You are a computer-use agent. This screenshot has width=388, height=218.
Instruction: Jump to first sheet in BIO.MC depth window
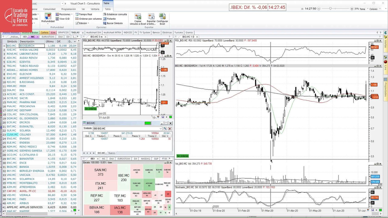tap(84, 153)
